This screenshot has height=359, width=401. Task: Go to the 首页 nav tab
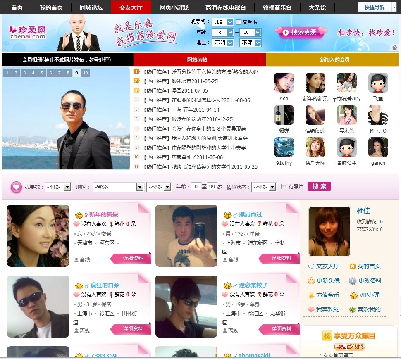17,7
